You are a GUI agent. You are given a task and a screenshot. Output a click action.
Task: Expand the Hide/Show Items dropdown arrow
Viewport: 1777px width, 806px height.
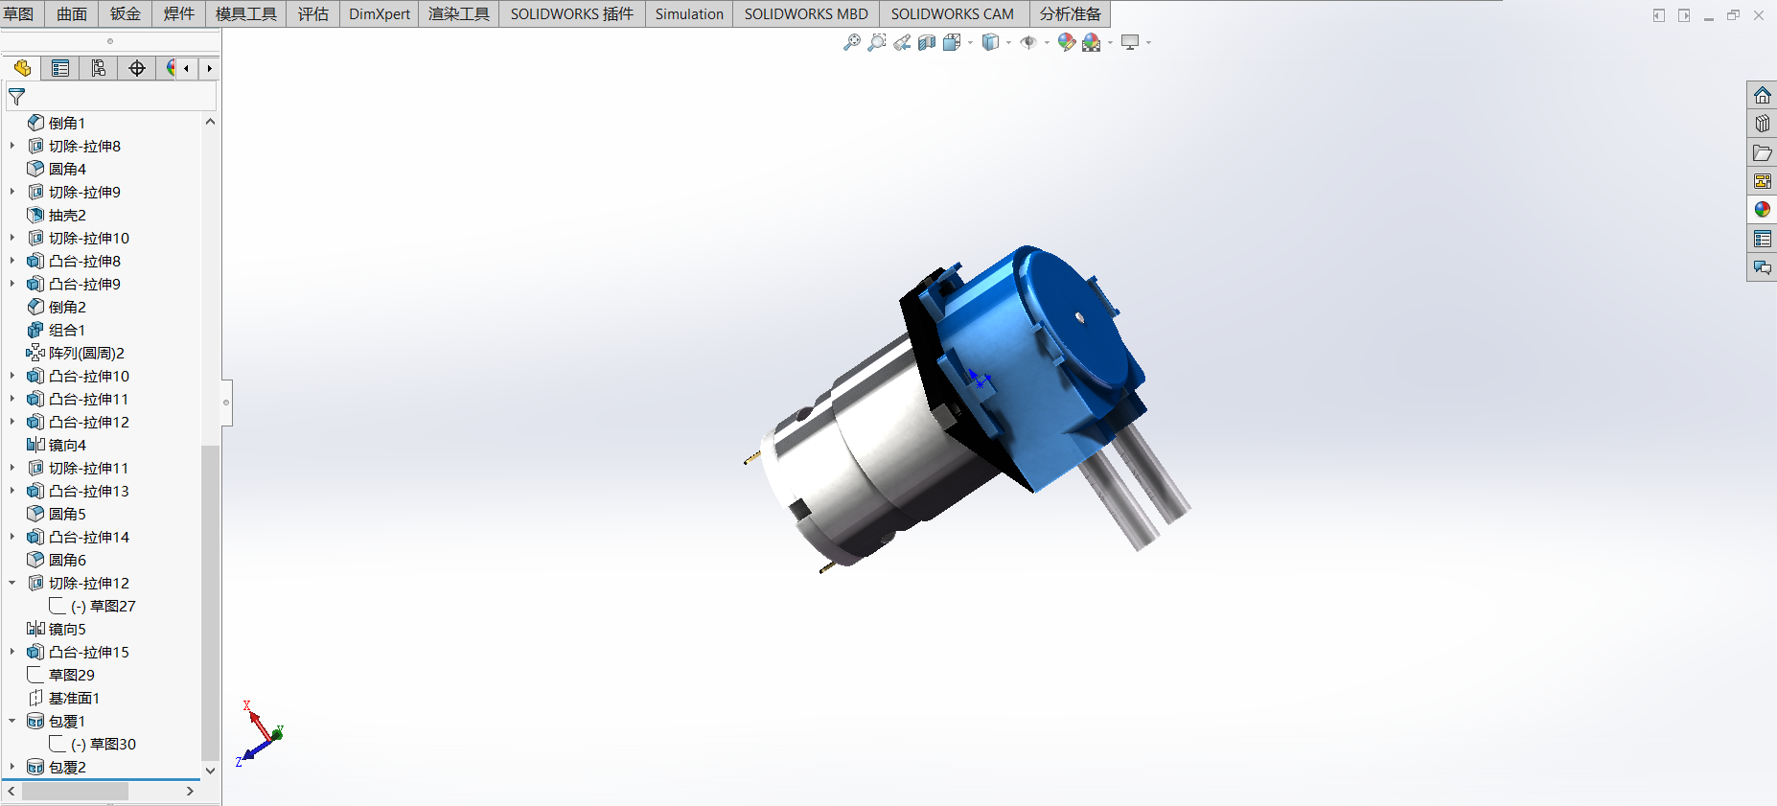[x=1047, y=42]
